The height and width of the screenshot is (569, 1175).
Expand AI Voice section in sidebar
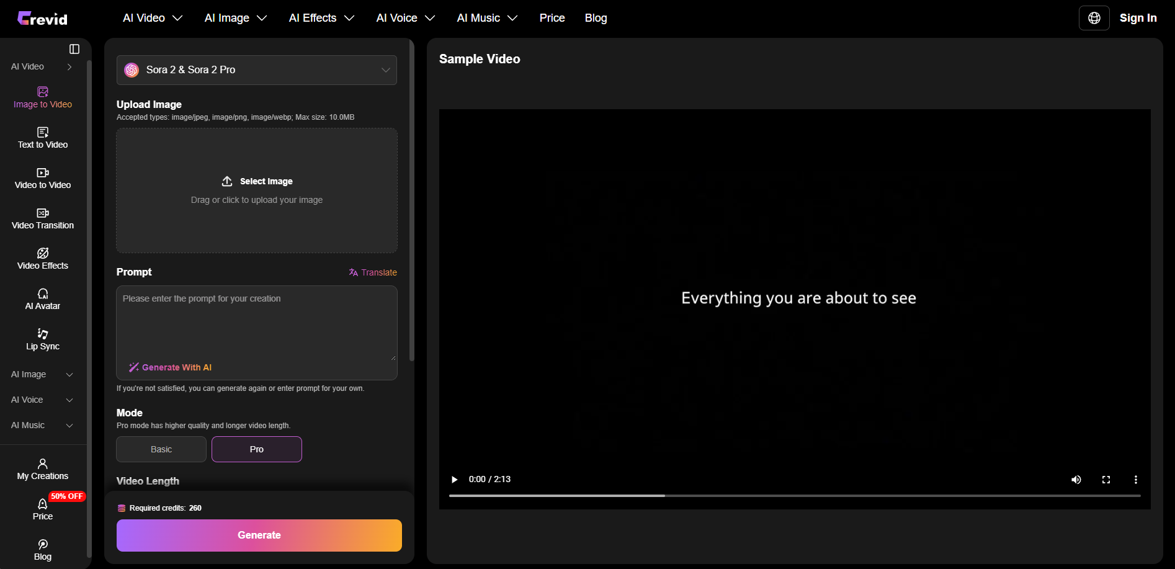pos(42,400)
